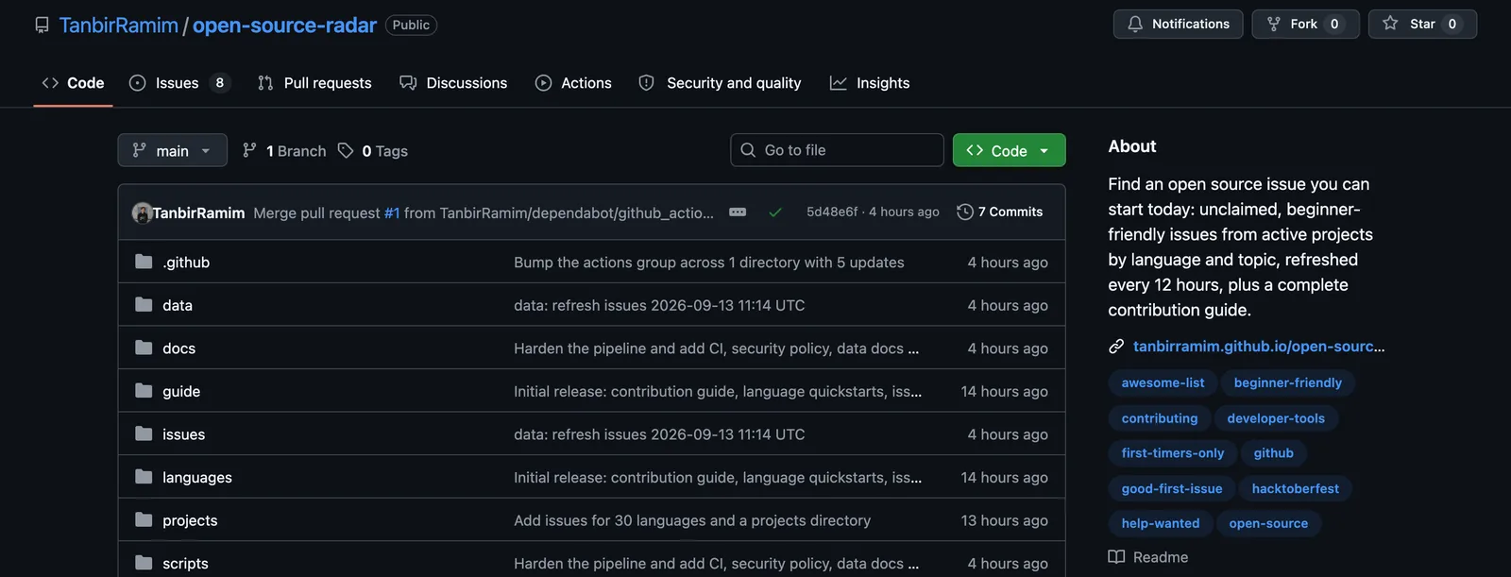Select the github topic tag
This screenshot has height=577, width=1511.
(x=1274, y=453)
